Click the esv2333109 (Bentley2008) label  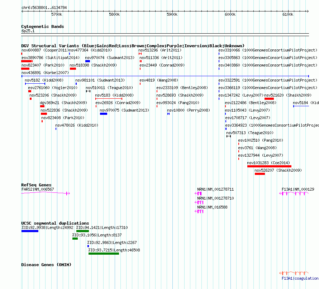(182, 88)
